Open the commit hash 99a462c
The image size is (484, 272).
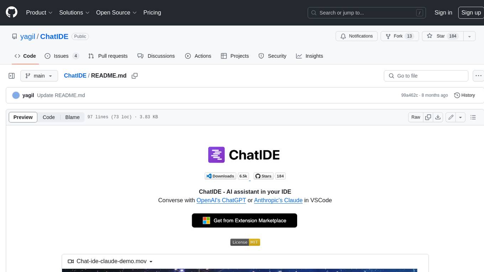click(x=409, y=95)
